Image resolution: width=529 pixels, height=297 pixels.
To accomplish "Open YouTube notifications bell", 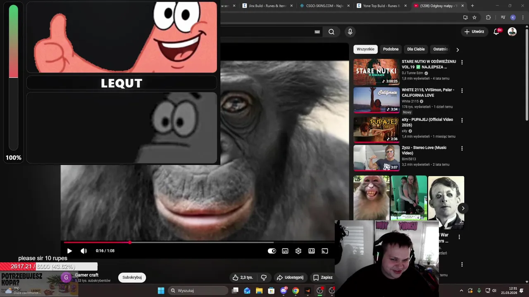I will (x=497, y=32).
